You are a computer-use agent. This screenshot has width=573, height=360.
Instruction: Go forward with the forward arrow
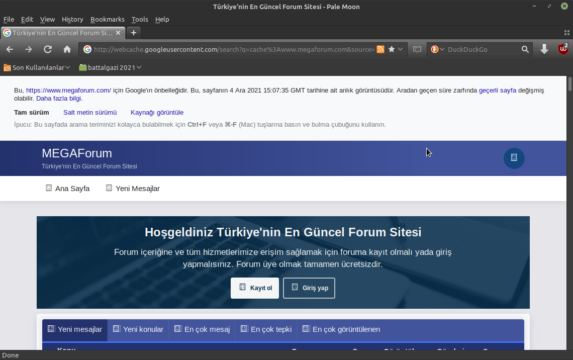[28, 49]
